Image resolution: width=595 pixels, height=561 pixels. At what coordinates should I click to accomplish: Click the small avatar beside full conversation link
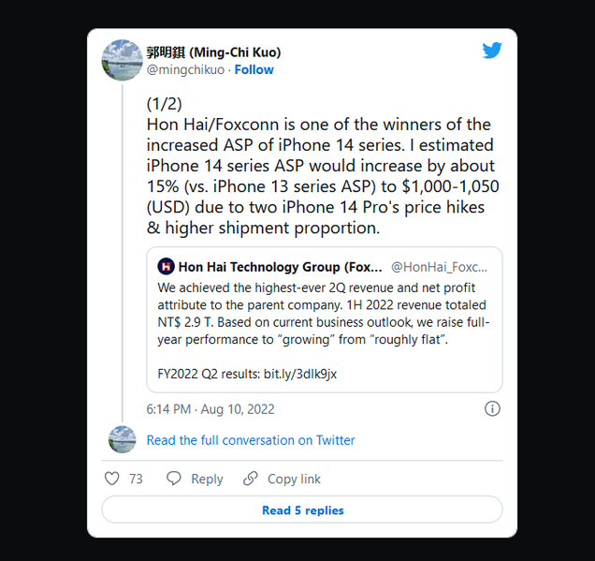click(x=123, y=439)
